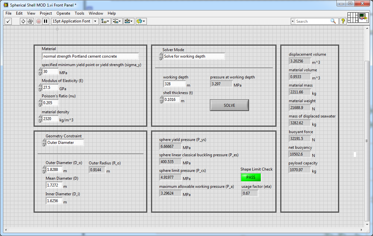The image size is (373, 236).
Task: Click the Poisson's Ratio stepper arrows
Action: click(x=40, y=103)
